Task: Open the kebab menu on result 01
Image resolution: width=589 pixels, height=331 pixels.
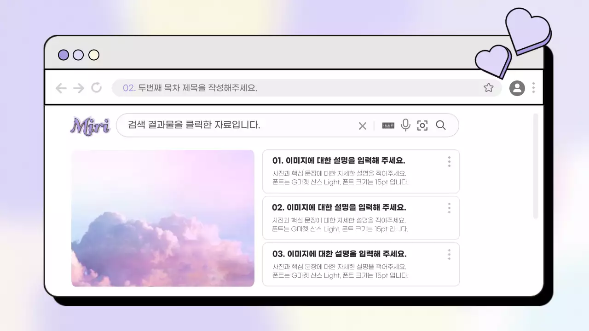Action: (449, 161)
